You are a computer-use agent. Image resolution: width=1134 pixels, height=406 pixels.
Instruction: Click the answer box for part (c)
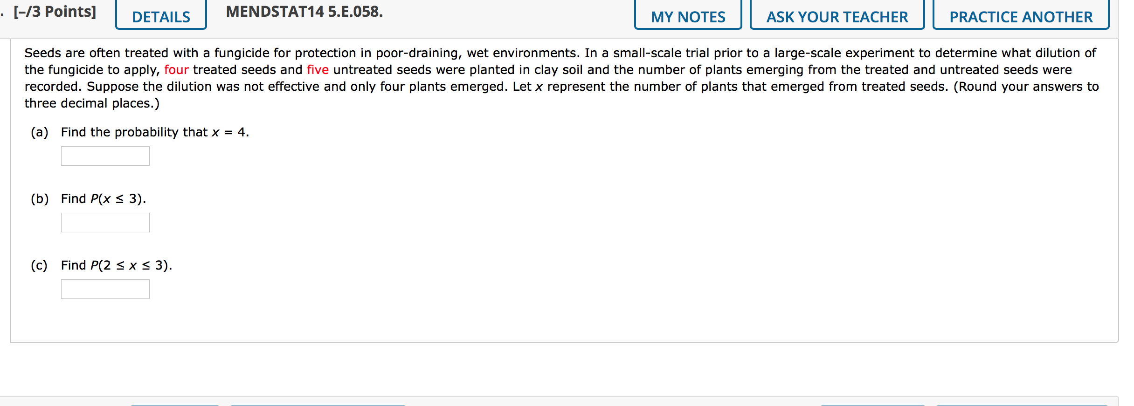(x=104, y=289)
